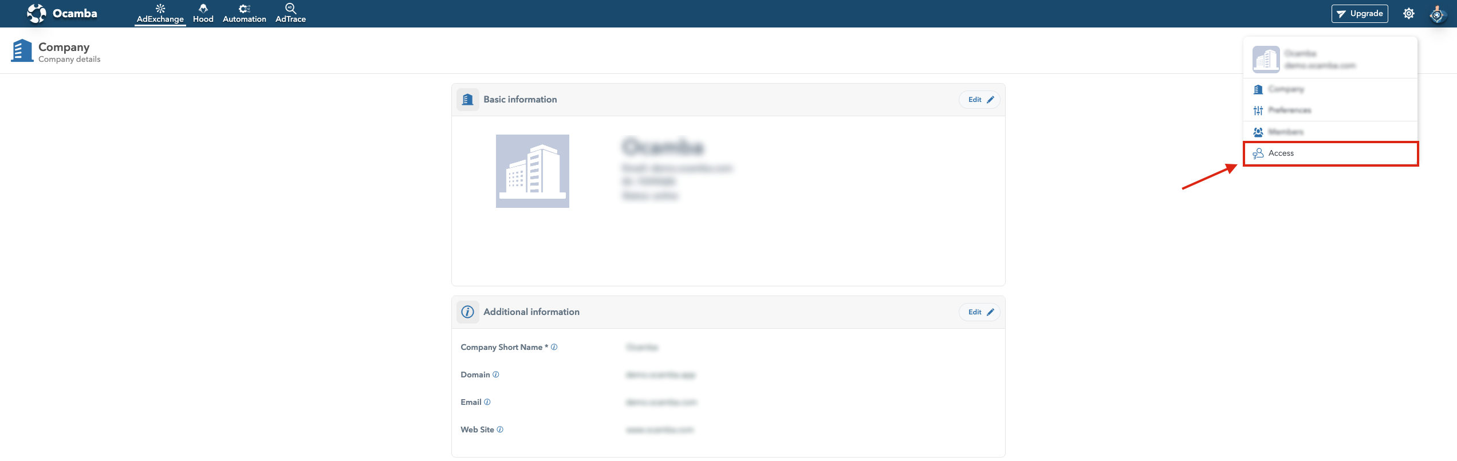
Task: Click the Upgrade button
Action: pyautogui.click(x=1359, y=13)
